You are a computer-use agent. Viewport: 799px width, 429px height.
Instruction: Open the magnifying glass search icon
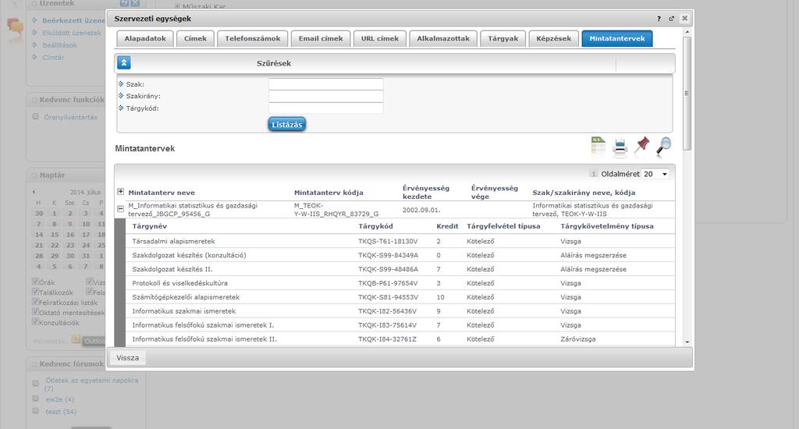663,146
